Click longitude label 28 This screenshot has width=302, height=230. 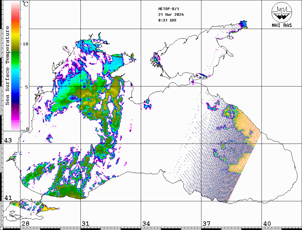pyautogui.click(x=25, y=224)
